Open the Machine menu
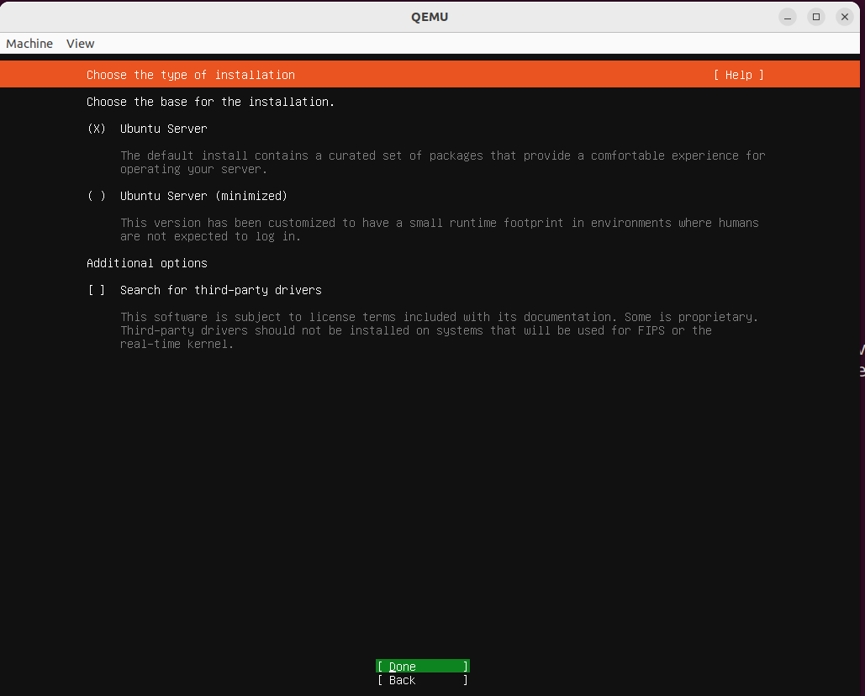The image size is (865, 696). (29, 43)
